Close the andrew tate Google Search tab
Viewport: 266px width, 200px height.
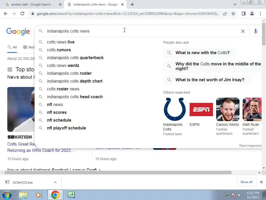(x=60, y=5)
